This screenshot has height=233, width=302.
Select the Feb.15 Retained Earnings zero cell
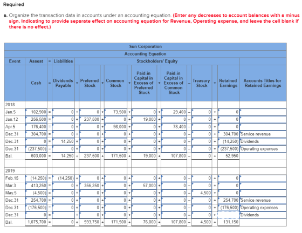point(229,178)
